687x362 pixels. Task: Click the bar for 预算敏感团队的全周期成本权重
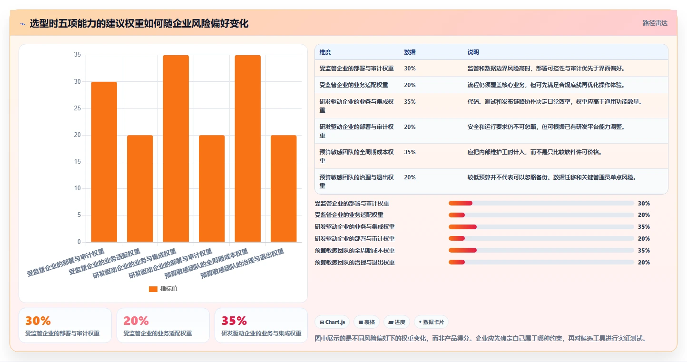tap(248, 148)
